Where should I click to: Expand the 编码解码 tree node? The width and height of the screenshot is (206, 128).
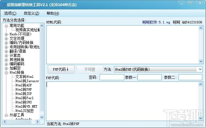click(x=6, y=64)
